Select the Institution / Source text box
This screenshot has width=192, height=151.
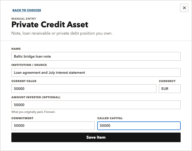[x=96, y=72]
